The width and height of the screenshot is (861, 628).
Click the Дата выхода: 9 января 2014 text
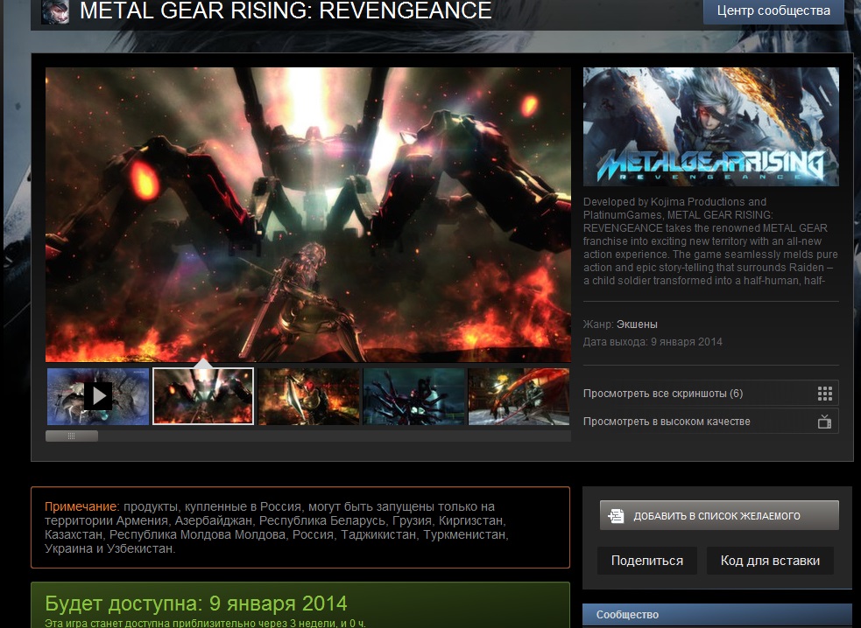pos(653,342)
